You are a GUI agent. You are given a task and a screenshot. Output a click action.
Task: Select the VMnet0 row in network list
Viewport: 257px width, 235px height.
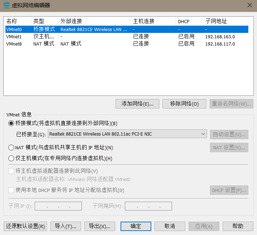point(127,29)
